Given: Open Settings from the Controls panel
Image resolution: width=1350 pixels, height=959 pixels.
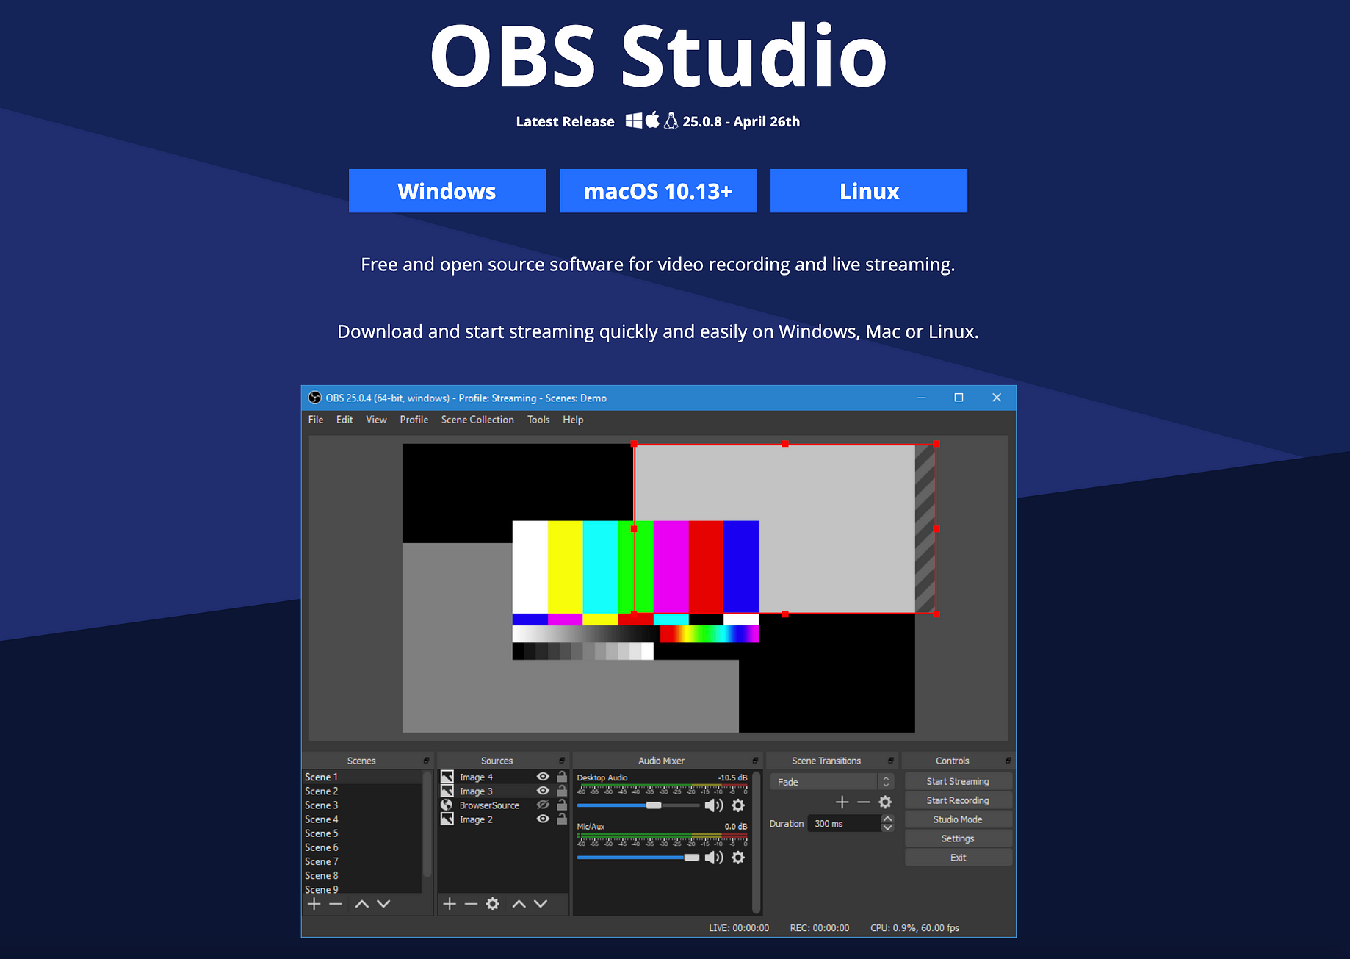Looking at the screenshot, I should tap(958, 838).
